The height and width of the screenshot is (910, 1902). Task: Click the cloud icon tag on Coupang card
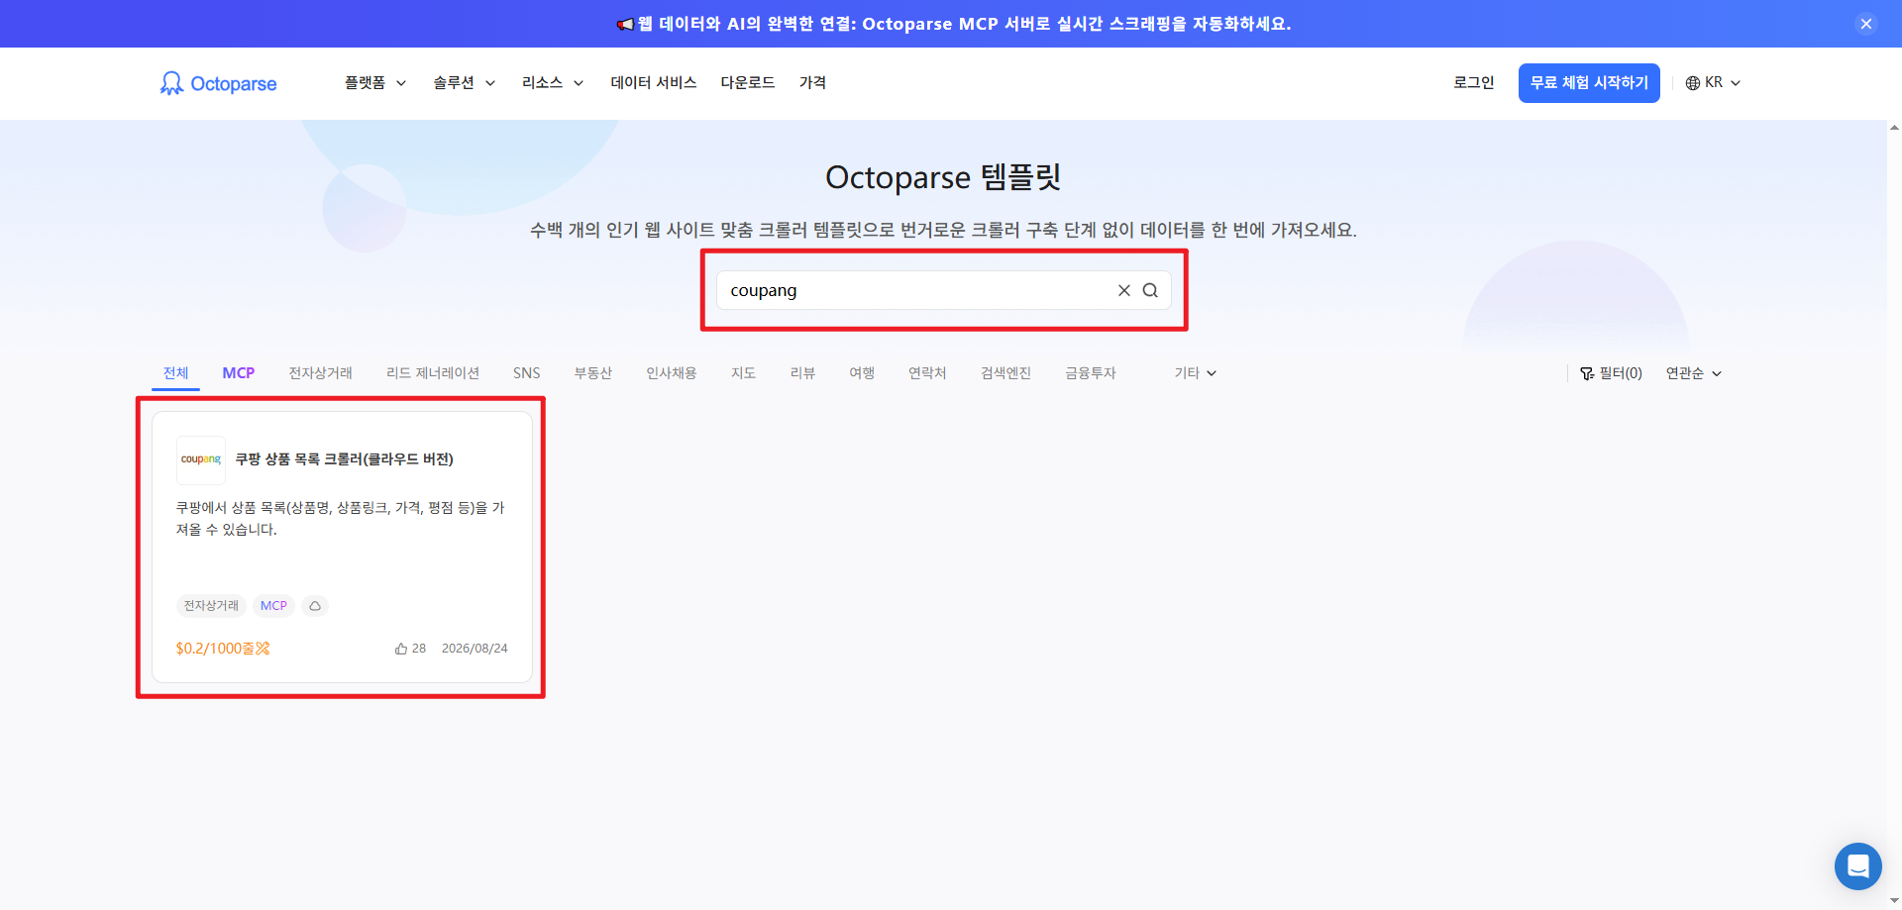click(x=315, y=606)
